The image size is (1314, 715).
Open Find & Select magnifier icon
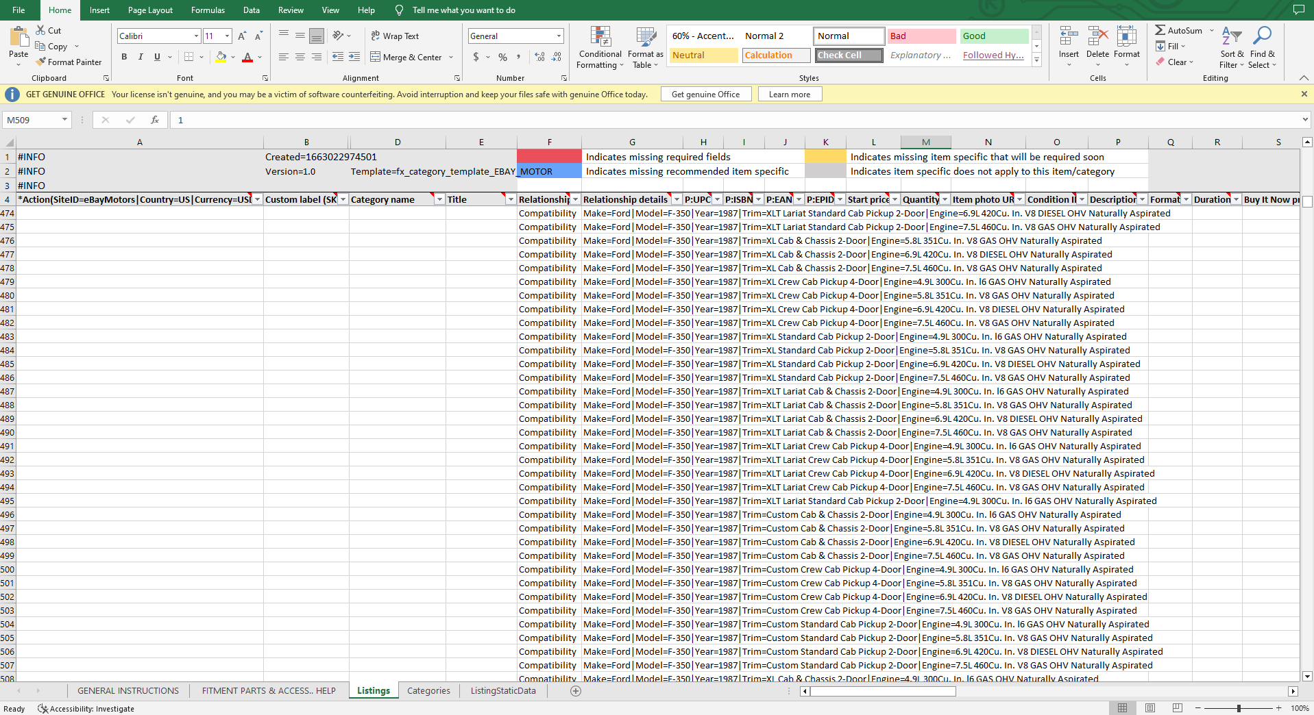(1262, 36)
